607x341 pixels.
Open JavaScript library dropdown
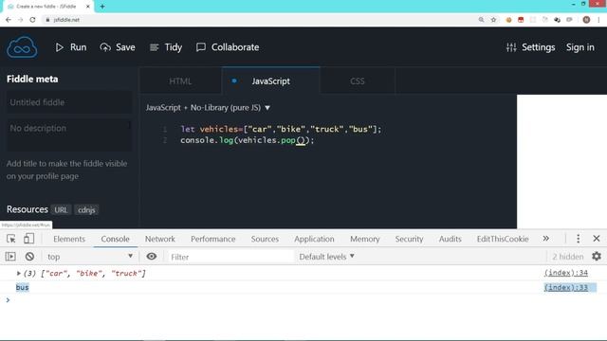tap(208, 107)
